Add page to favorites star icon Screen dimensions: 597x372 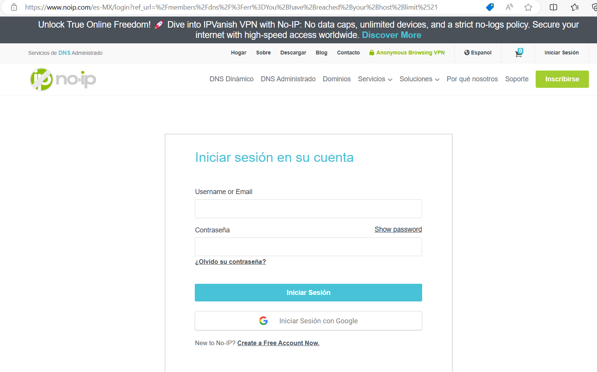coord(528,7)
